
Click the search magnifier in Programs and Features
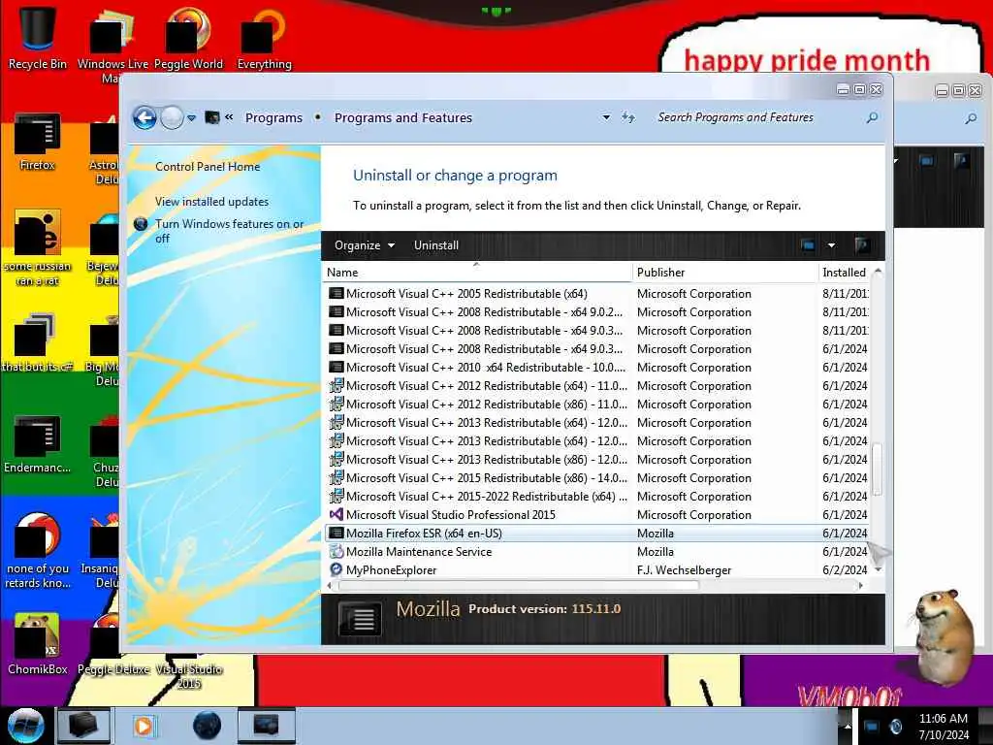[x=872, y=117]
